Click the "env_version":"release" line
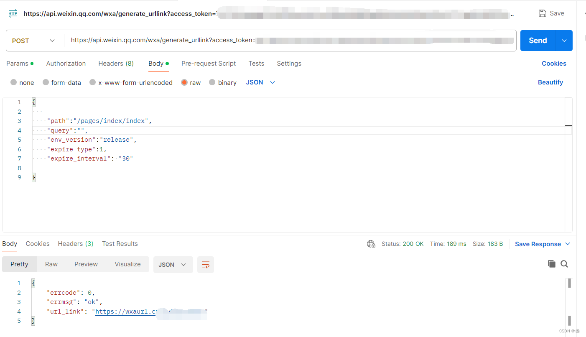The height and width of the screenshot is (337, 586). [92, 140]
